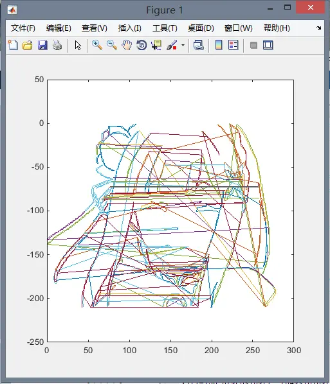This screenshot has height=384, width=330.
Task: Open the 工具(T) menu
Action: pos(165,28)
